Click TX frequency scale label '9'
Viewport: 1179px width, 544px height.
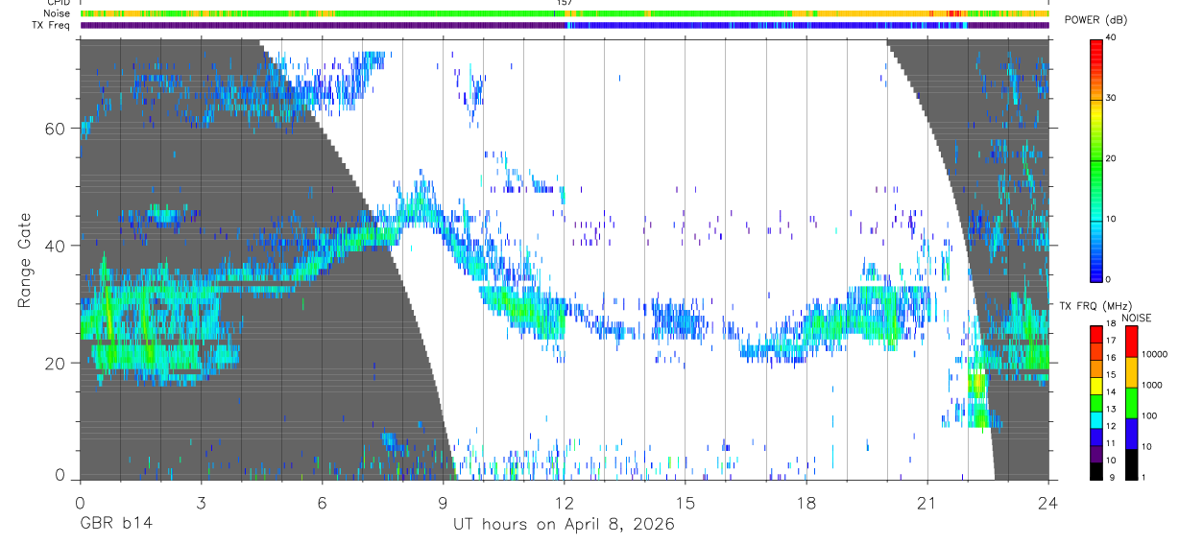coord(1110,477)
